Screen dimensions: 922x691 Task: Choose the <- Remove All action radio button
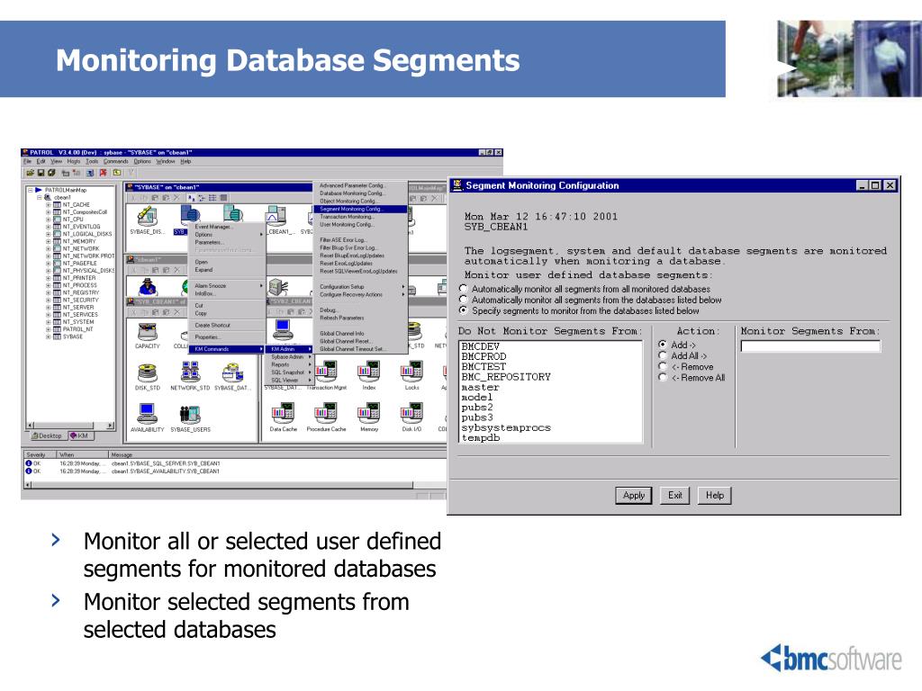(663, 377)
